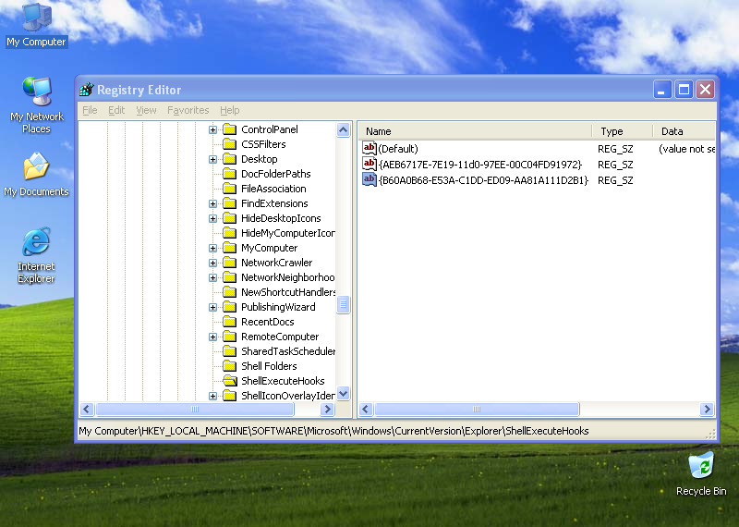This screenshot has height=527, width=739.
Task: Expand the MyComputer key
Action: click(213, 248)
